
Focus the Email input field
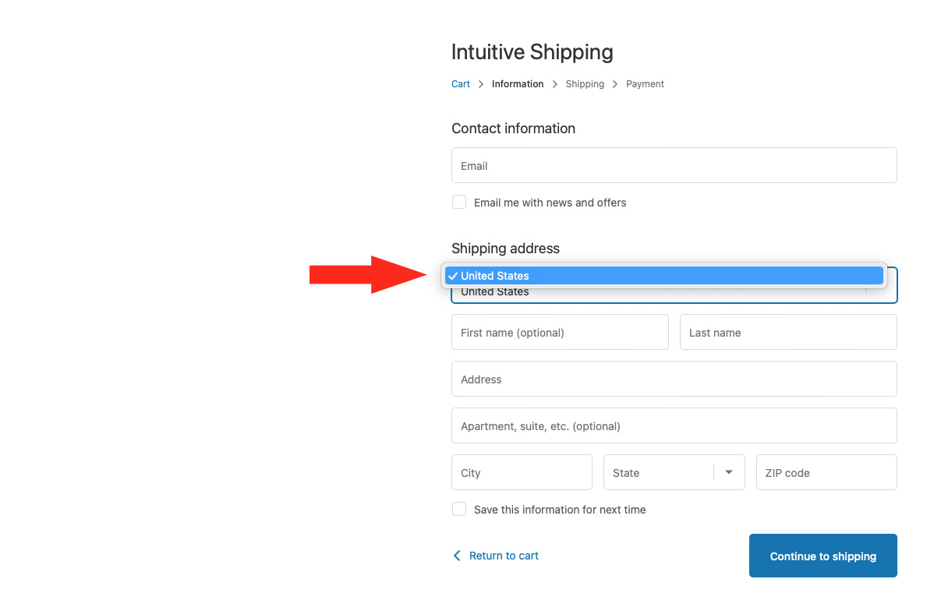pos(674,165)
